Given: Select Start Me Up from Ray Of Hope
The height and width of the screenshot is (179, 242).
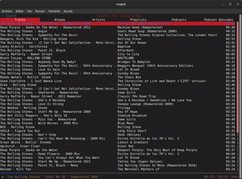Looking at the screenshot, I should (118, 112).
